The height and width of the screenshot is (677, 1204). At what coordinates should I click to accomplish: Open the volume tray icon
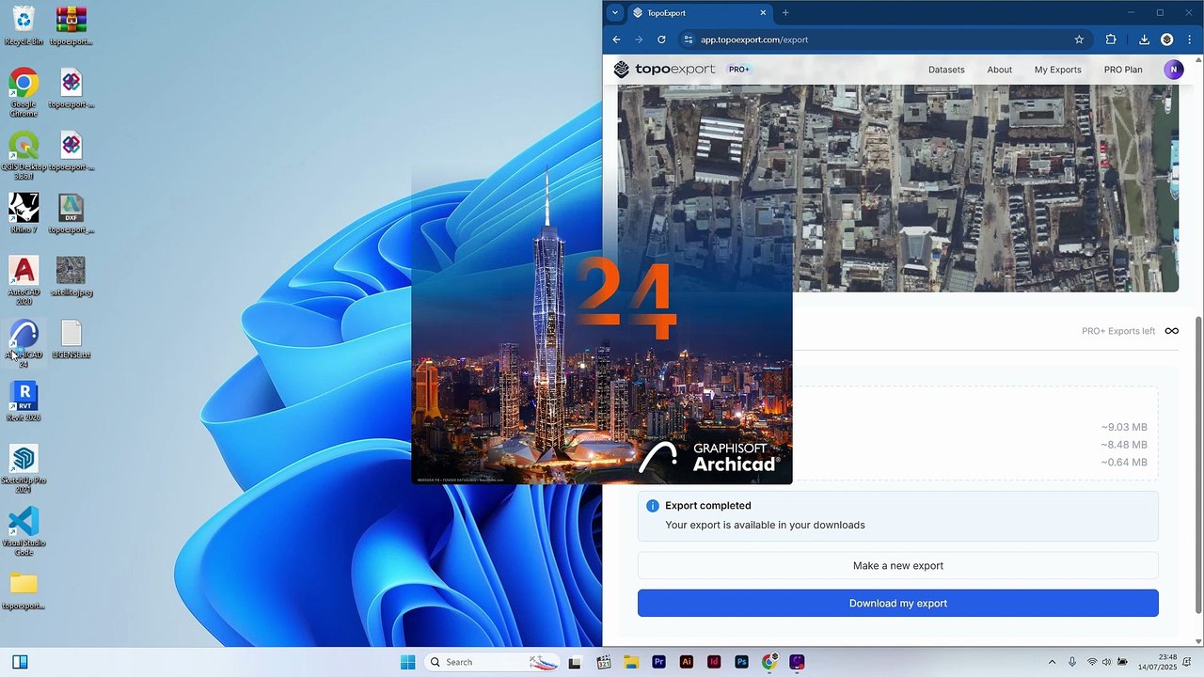click(x=1106, y=662)
